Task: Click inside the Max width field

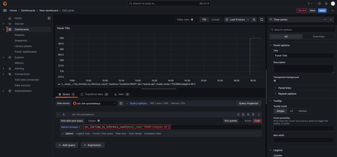Action: [304, 140]
